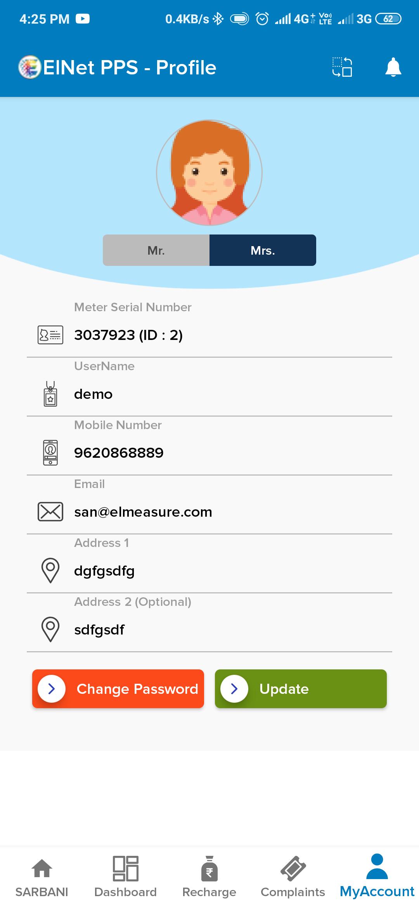Tap the email envelope icon
The width and height of the screenshot is (419, 907).
(x=50, y=512)
